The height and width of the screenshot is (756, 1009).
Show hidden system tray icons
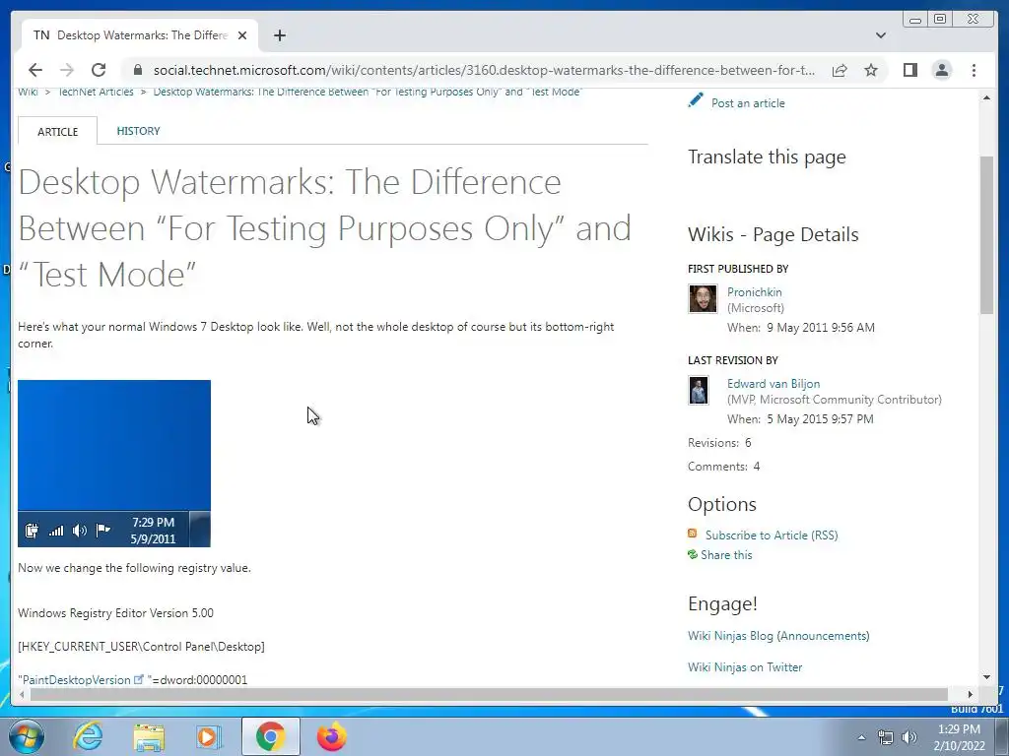861,737
